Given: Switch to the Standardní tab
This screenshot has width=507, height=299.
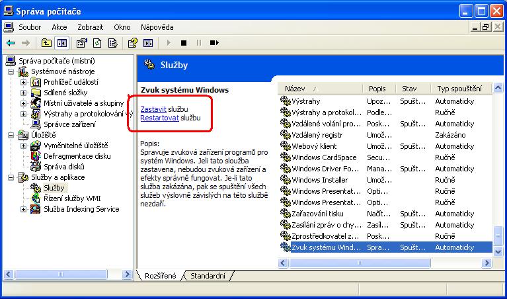Looking at the screenshot, I should [208, 276].
